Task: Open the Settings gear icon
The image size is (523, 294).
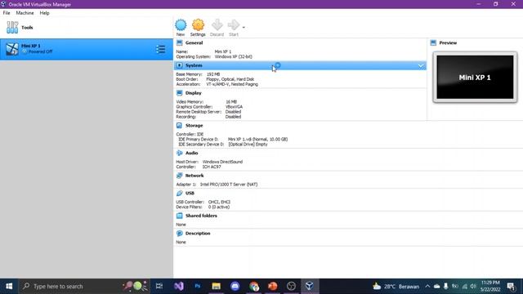Action: (x=198, y=25)
